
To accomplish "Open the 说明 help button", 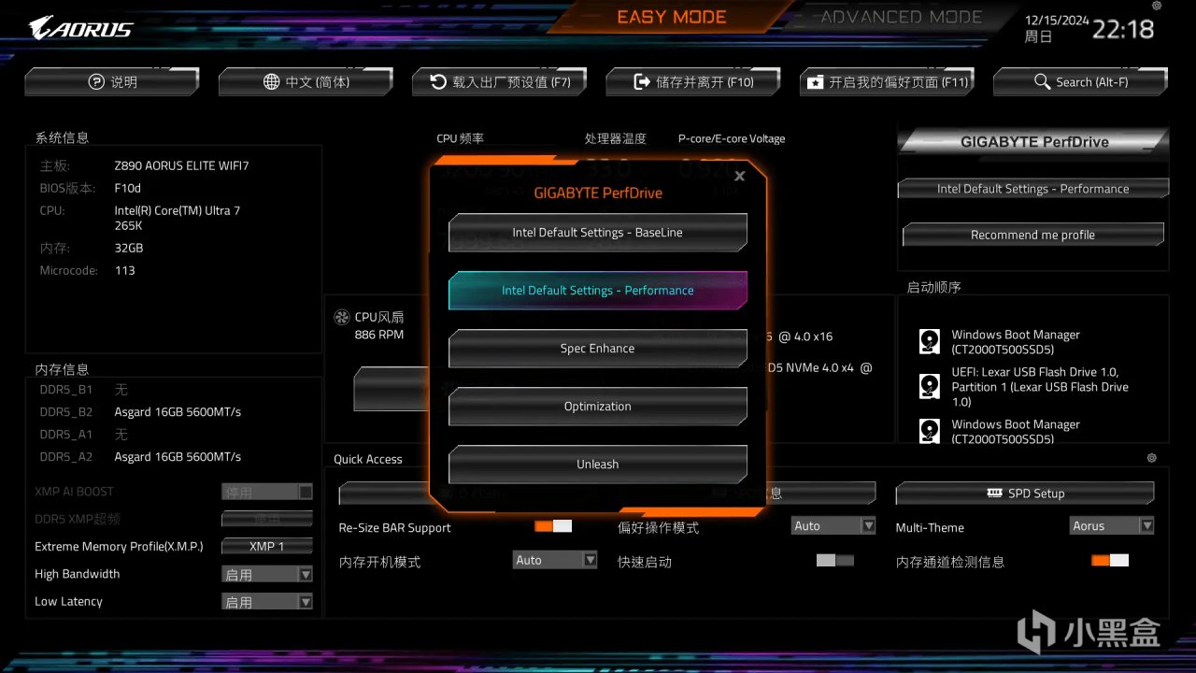I will [x=112, y=82].
